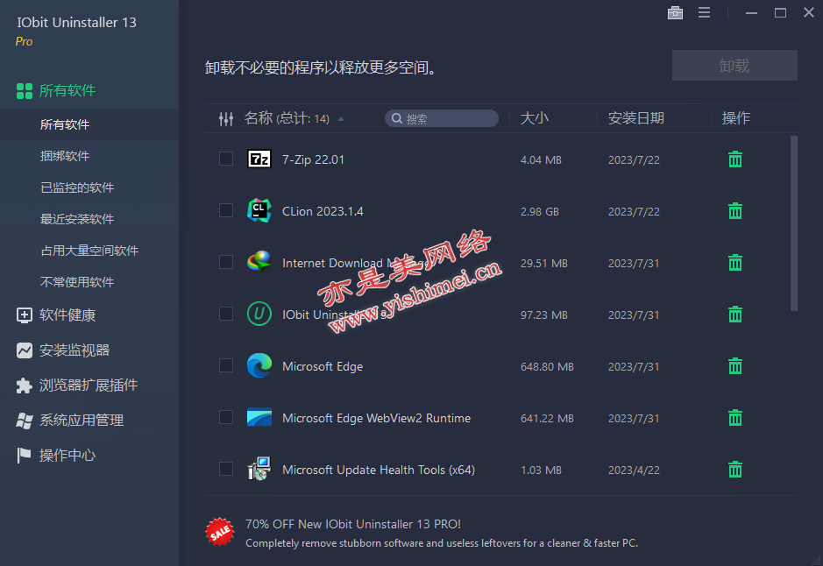Click the 操作 column header

click(736, 118)
